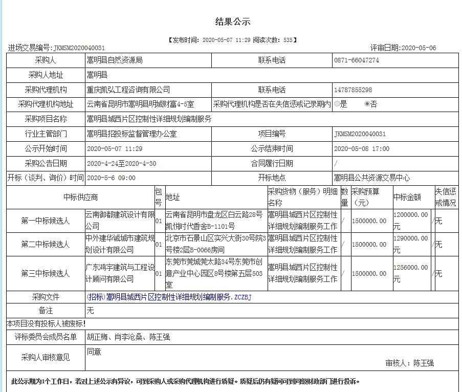This screenshot has height=392, width=462.
Task: Click the 失信惩戒情况 column header
Action: (446, 198)
